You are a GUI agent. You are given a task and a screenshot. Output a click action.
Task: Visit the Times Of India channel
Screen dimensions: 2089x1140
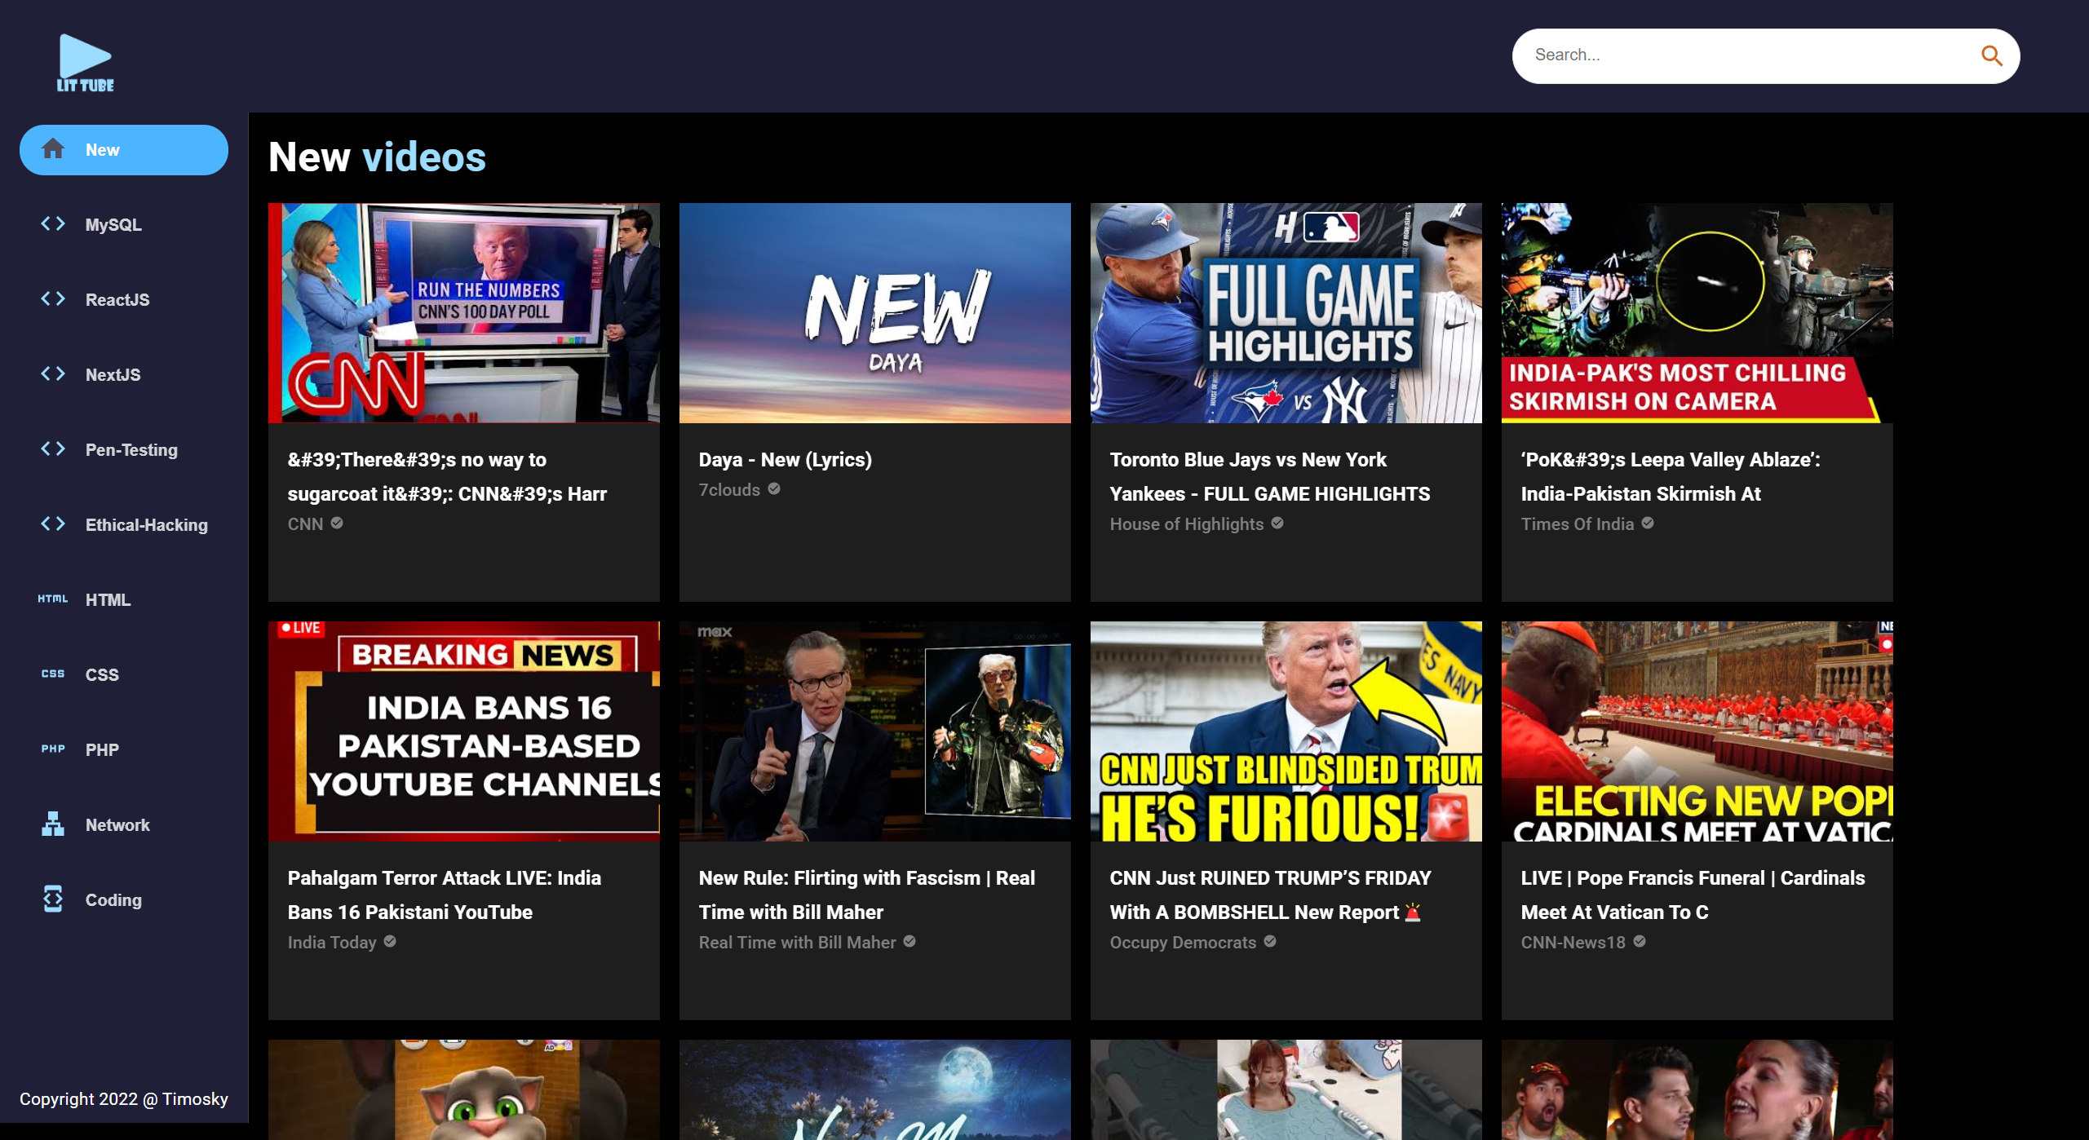point(1578,524)
